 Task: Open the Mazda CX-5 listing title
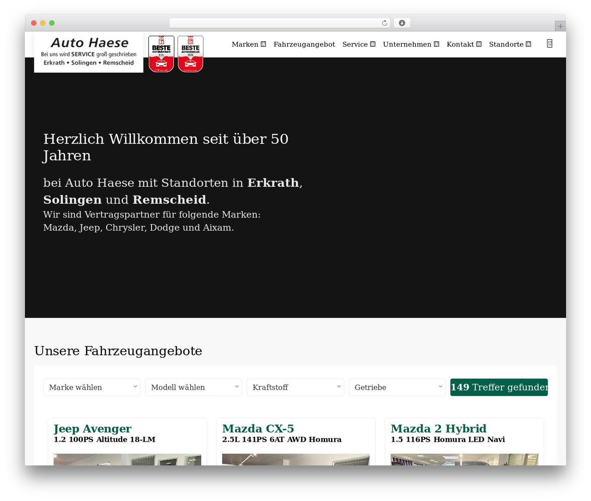pos(258,428)
